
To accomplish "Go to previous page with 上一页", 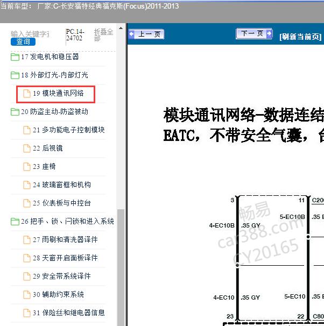I will (146, 34).
